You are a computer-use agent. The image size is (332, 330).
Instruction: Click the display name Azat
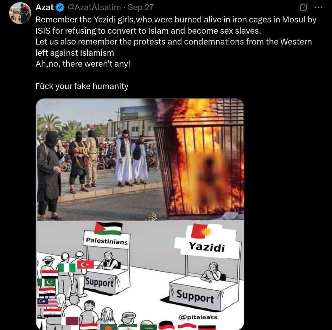(x=44, y=7)
